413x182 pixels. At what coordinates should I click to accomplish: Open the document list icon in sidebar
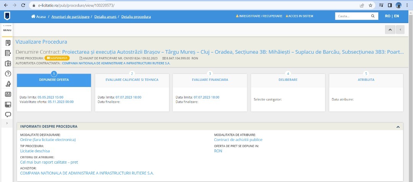tap(8, 43)
